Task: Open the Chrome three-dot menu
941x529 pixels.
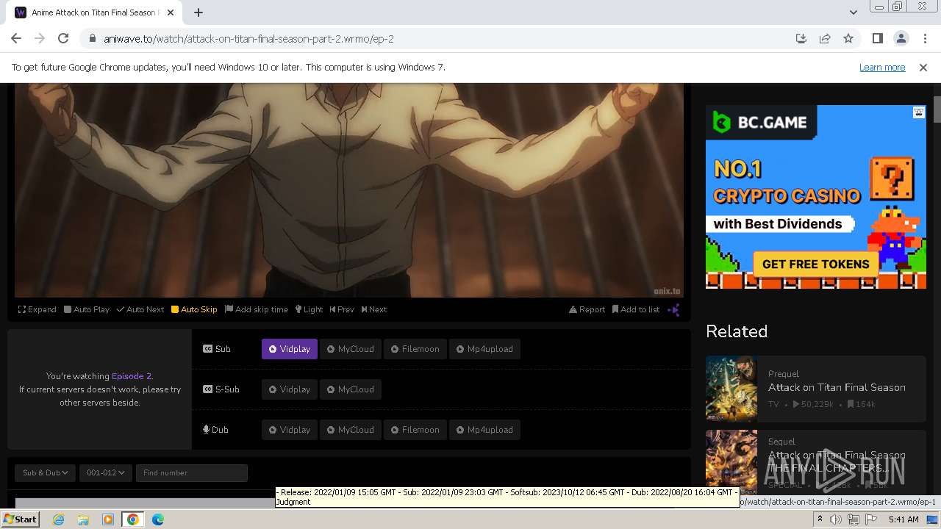Action: pos(925,39)
